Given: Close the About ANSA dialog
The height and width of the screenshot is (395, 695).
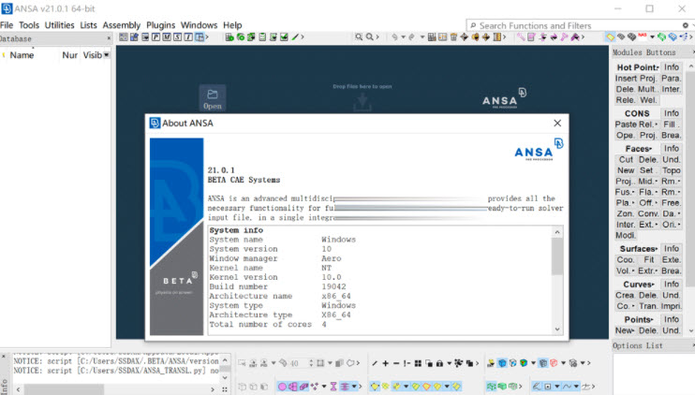Looking at the screenshot, I should [x=557, y=123].
